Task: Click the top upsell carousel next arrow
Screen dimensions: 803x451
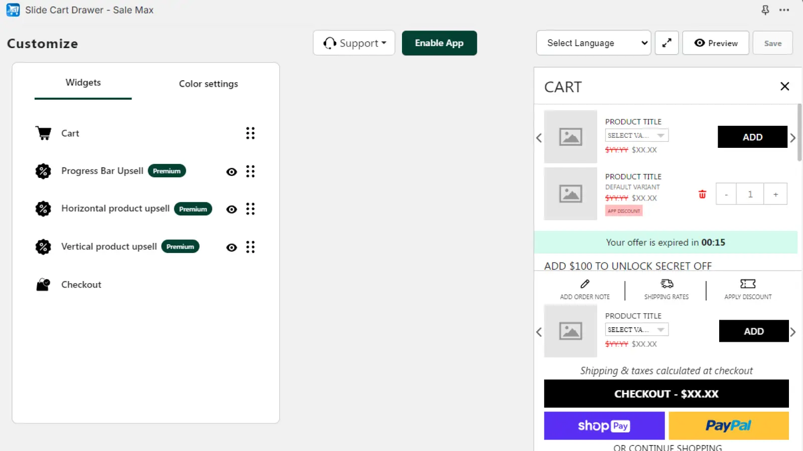Action: pyautogui.click(x=793, y=138)
